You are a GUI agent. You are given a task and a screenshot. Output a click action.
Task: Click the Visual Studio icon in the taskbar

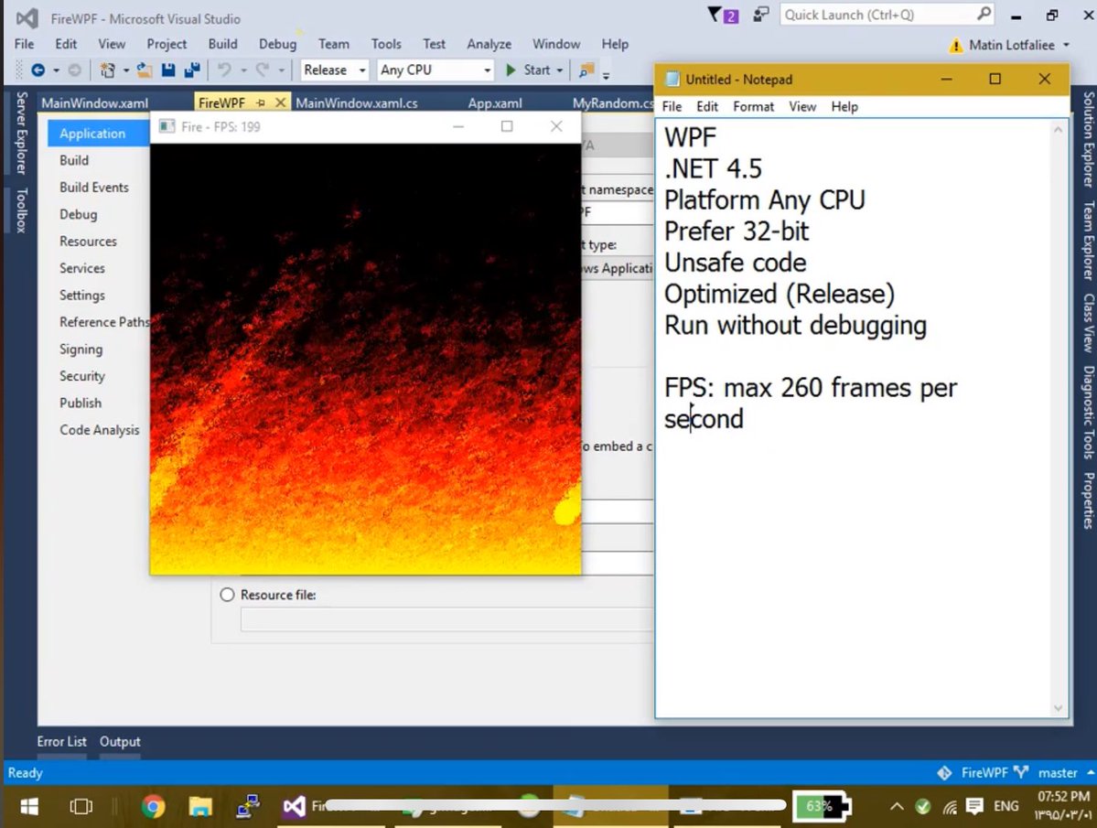click(x=293, y=806)
